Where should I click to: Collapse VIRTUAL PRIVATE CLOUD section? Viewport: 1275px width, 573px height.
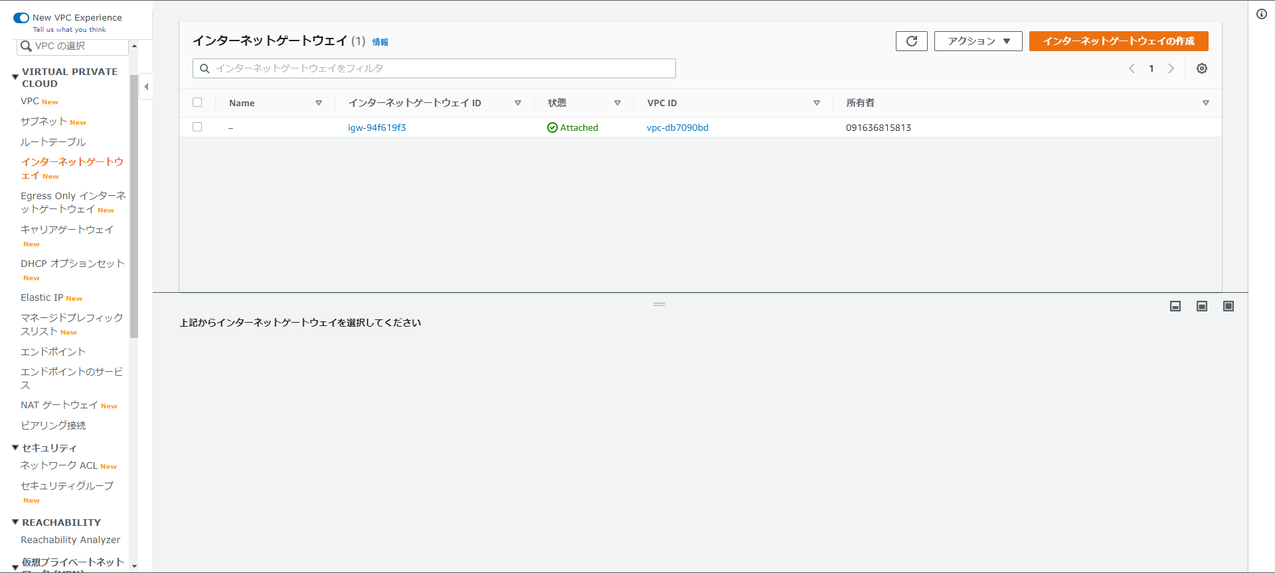point(15,77)
